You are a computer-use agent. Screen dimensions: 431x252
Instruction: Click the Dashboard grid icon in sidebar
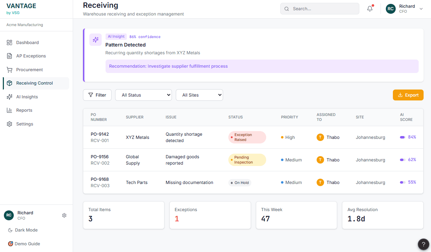pyautogui.click(x=10, y=43)
